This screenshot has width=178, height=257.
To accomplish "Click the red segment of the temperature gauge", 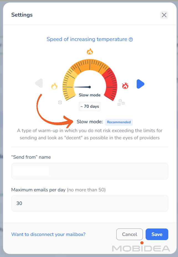I will 111,83.
